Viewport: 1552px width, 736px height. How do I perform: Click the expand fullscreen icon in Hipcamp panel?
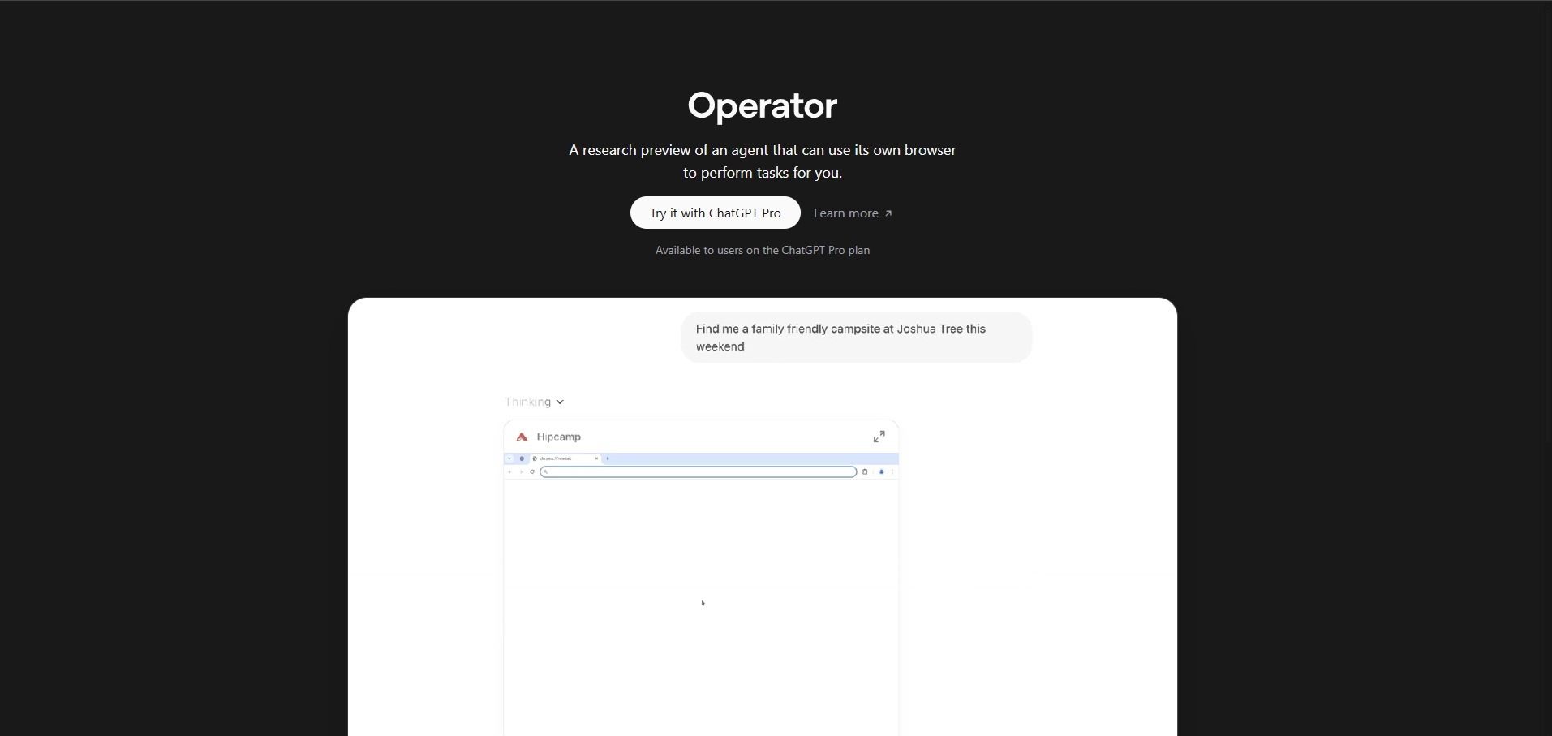tap(879, 437)
